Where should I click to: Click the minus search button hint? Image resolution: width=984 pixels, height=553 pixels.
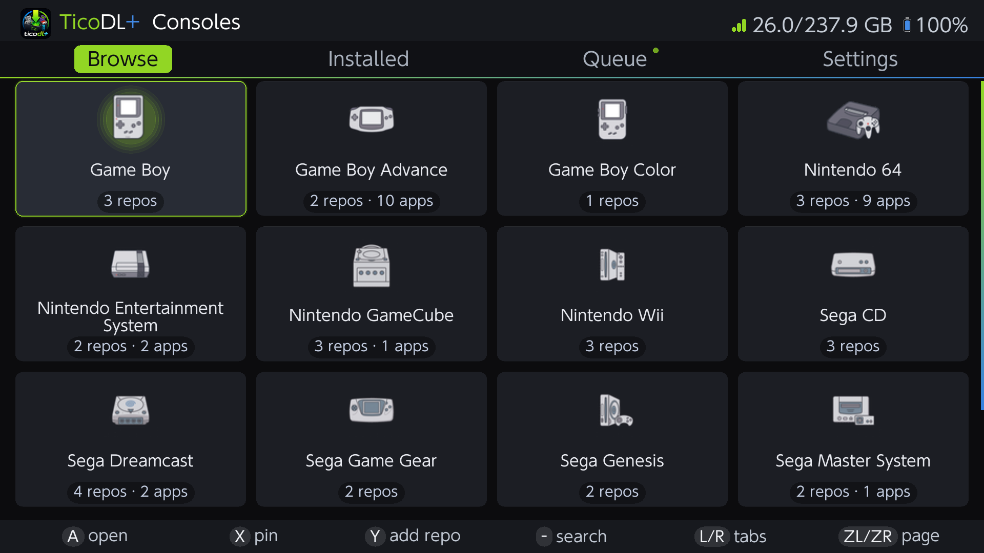(571, 536)
